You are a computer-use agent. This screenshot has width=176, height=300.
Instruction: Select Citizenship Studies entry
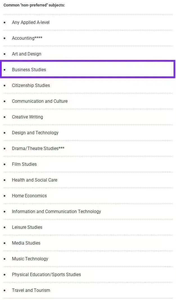[31, 85]
